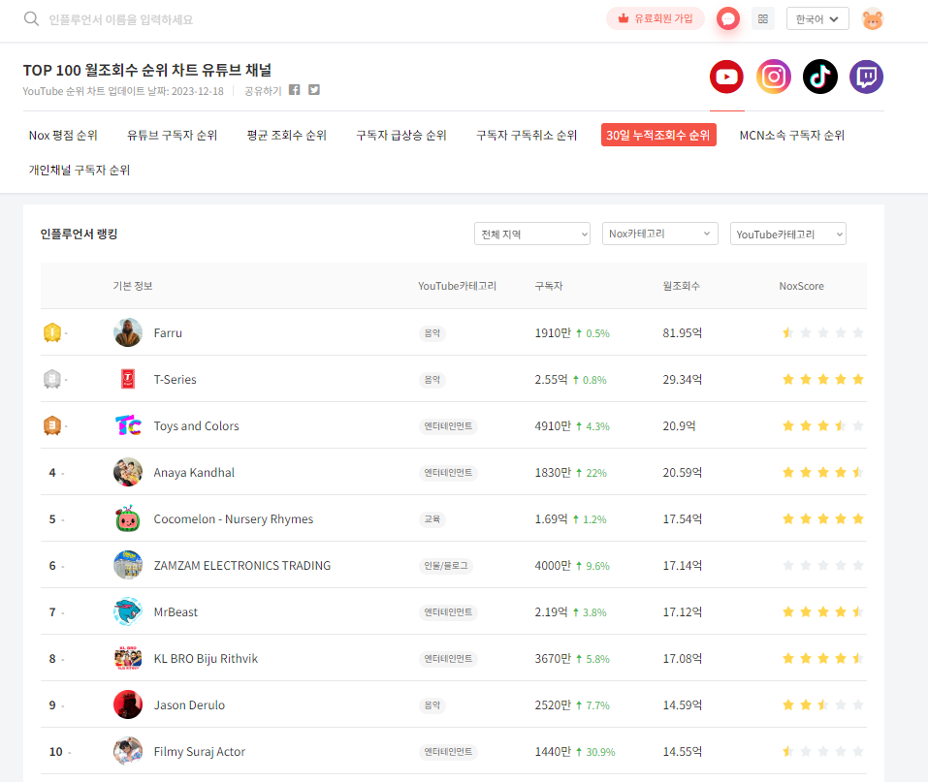The width and height of the screenshot is (928, 782).
Task: Open Jason Derulo channel avatar
Action: point(128,704)
